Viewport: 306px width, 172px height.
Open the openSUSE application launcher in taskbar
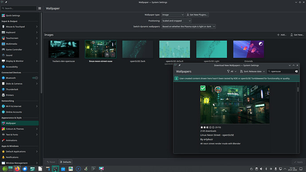point(5,169)
